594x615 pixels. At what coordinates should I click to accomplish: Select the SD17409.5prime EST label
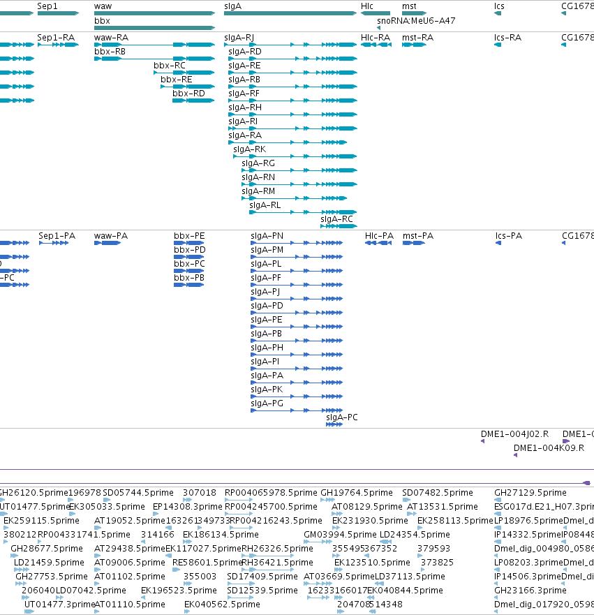coord(262,577)
